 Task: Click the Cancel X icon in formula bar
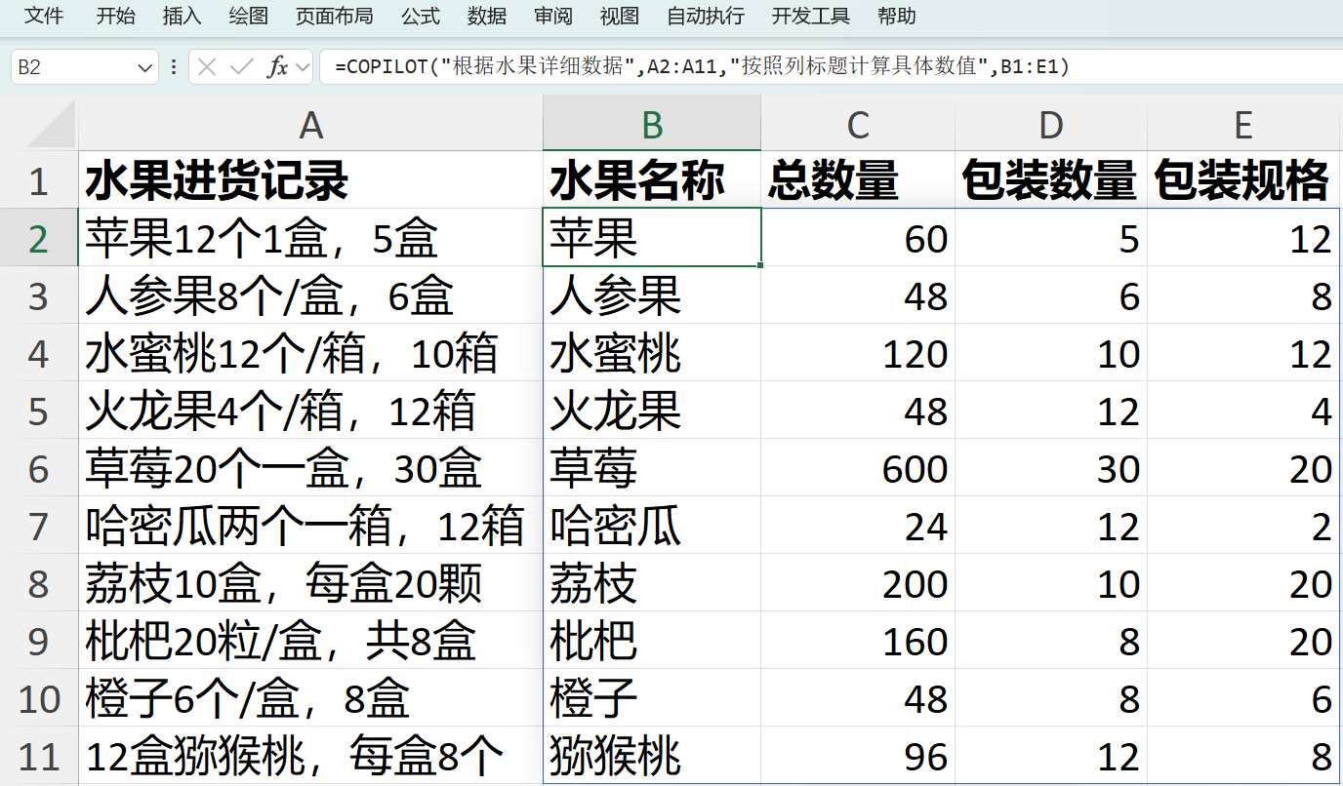point(207,67)
